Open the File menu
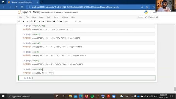 coord(21,17)
